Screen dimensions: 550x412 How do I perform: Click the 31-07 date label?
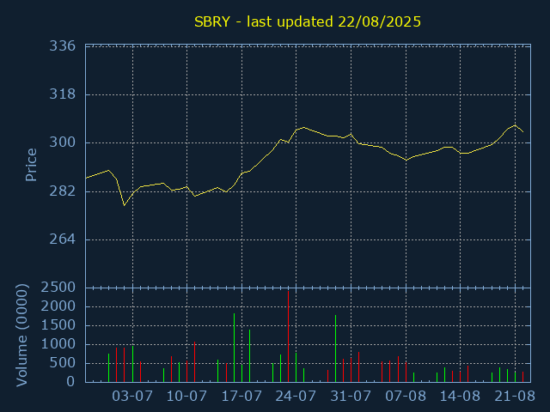pos(351,397)
